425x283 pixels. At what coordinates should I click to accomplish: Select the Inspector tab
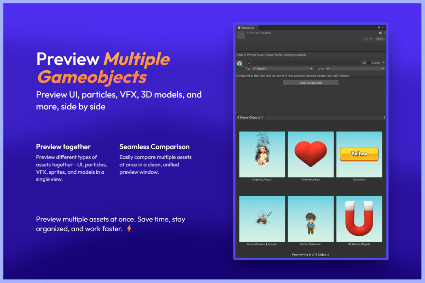click(247, 27)
